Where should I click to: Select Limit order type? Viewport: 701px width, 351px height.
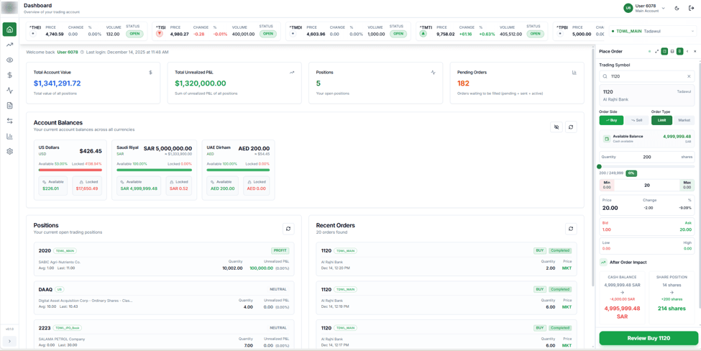[661, 120]
